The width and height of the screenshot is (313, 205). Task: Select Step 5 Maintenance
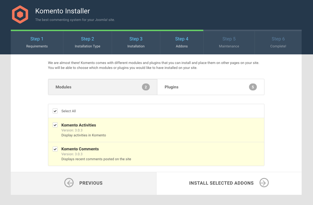tap(229, 42)
